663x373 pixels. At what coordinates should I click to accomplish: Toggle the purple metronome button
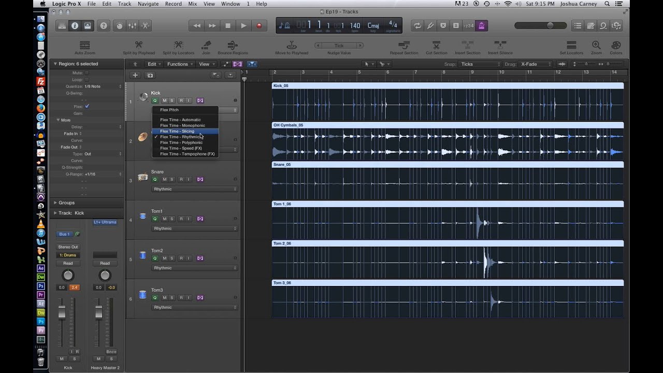point(481,25)
